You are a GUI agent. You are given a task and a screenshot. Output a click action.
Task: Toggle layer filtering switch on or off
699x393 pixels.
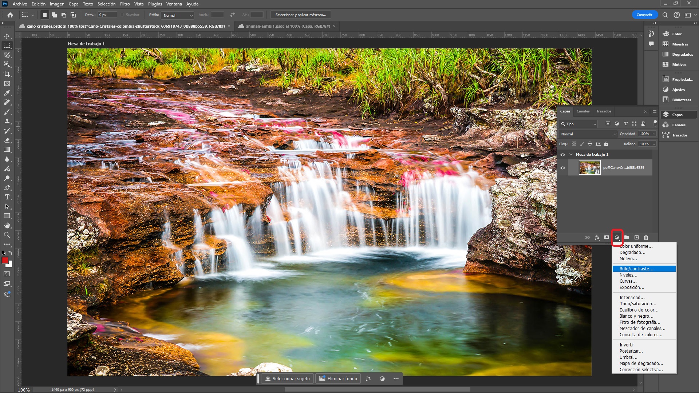[x=655, y=123]
